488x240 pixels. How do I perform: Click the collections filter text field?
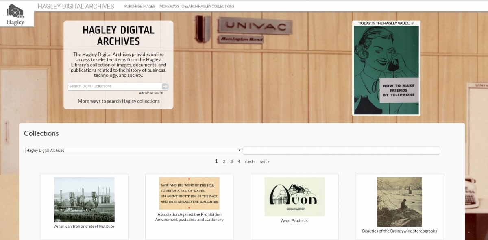(x=341, y=151)
